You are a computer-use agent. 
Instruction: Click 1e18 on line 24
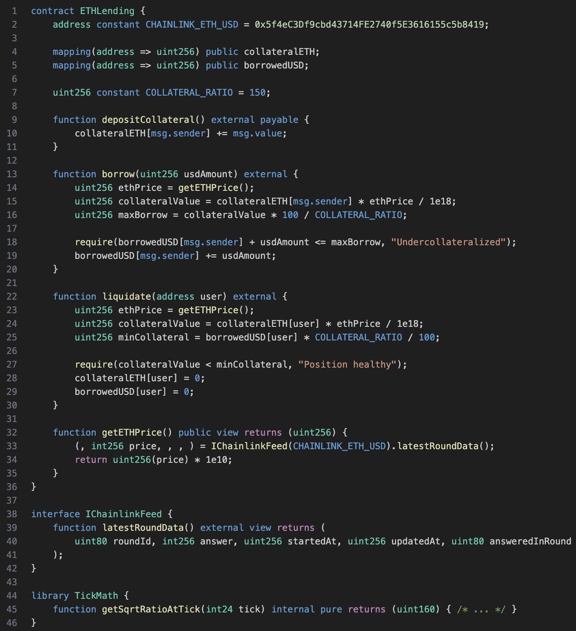pos(407,324)
